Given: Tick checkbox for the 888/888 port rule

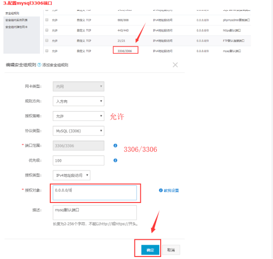Looking at the screenshot, I should point(47,20).
